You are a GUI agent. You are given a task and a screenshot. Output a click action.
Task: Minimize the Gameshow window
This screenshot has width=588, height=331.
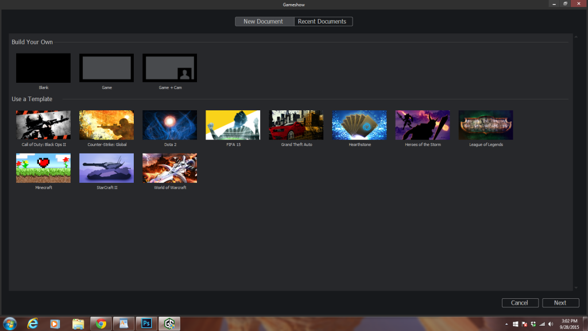[554, 4]
